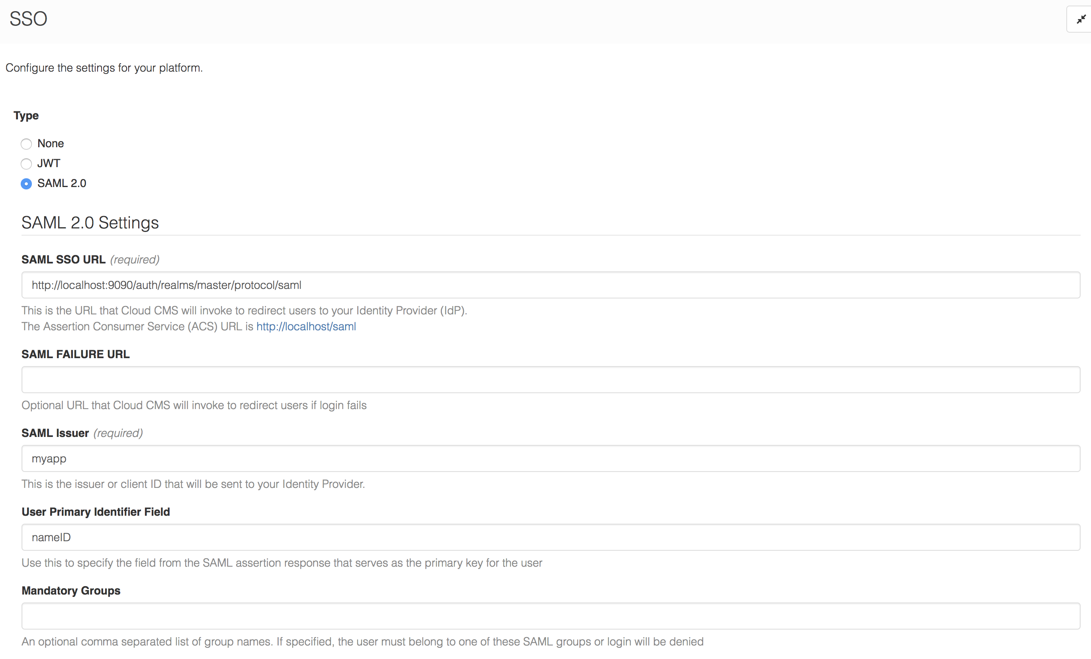Screen dimensions: 1091x659
Task: Click the SAML 2.0 Settings heading
Action: 90,222
